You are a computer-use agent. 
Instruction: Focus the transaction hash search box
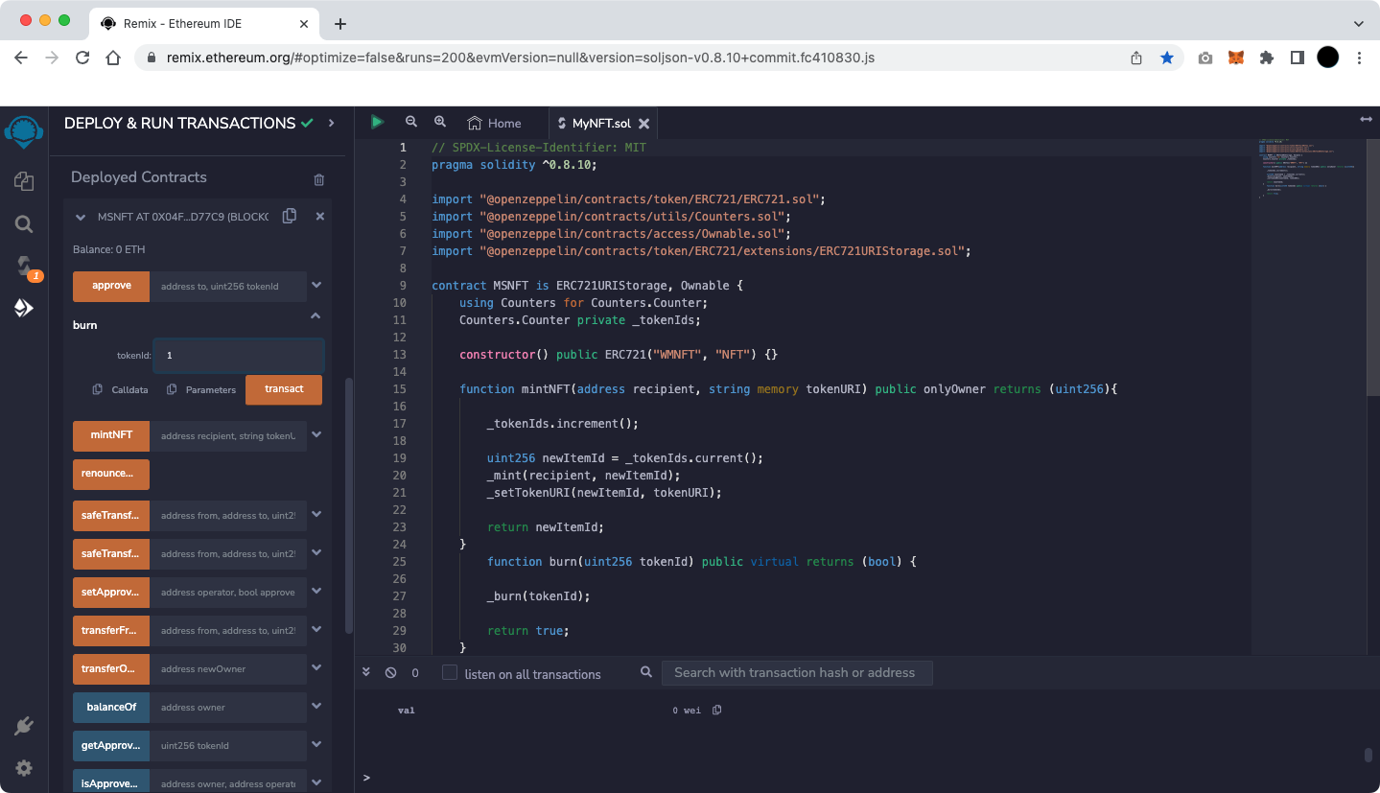pyautogui.click(x=796, y=673)
